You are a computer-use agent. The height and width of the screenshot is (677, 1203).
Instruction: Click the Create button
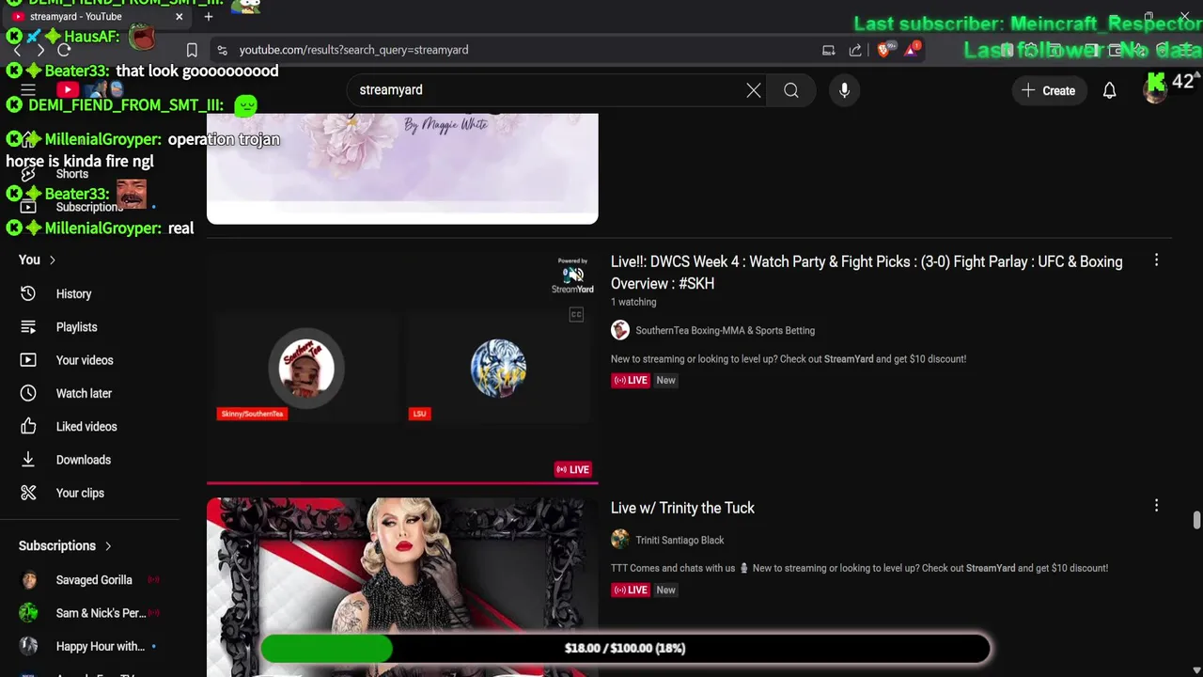pyautogui.click(x=1049, y=90)
